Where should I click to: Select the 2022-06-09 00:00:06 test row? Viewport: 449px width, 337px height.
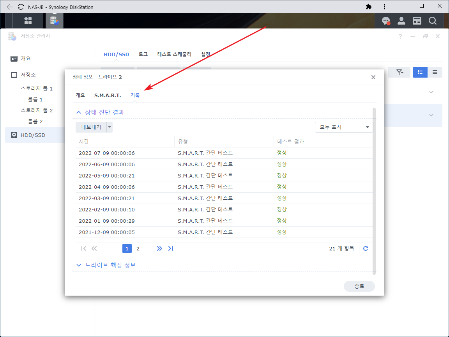coord(224,164)
